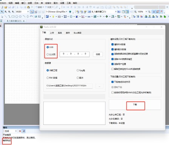Open project with the folder icon
The image size is (169, 145).
coord(6,7)
